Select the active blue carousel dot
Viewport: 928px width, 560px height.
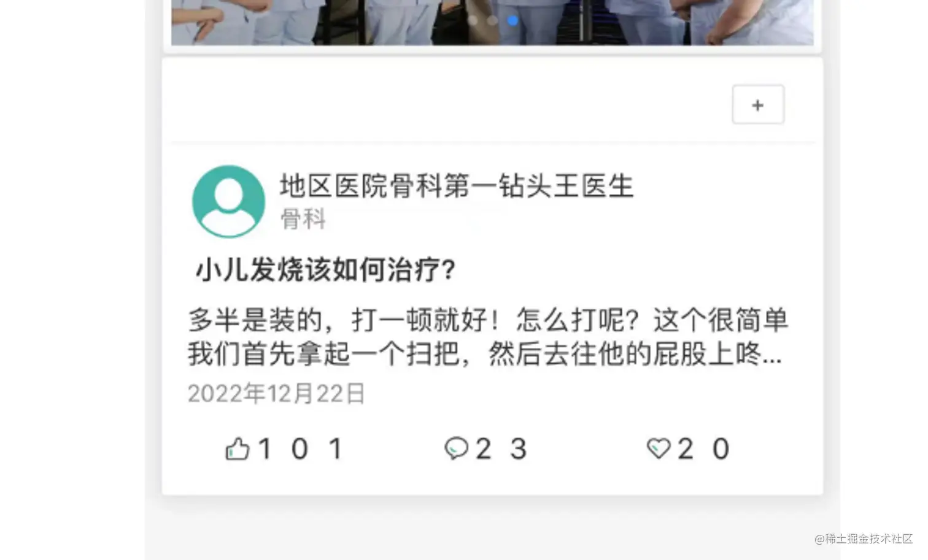513,20
